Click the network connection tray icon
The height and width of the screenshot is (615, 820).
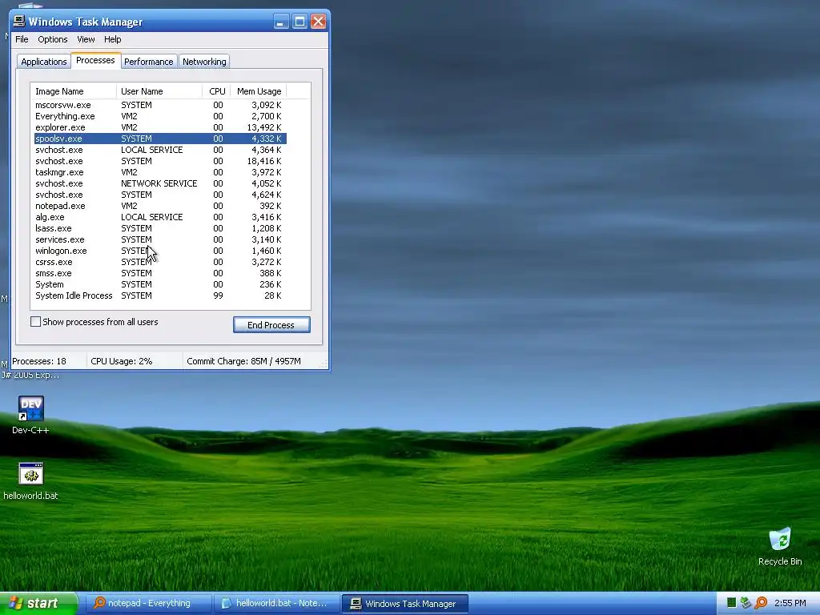[746, 603]
